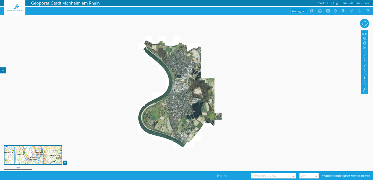373x180 pixels.
Task: Open the print map tool
Action: point(320,11)
